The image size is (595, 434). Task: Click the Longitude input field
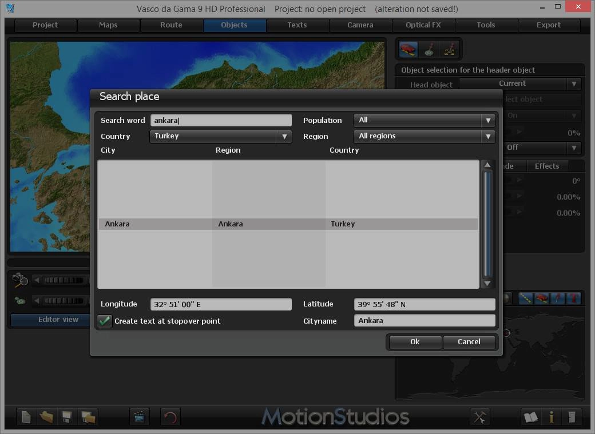pyautogui.click(x=221, y=304)
